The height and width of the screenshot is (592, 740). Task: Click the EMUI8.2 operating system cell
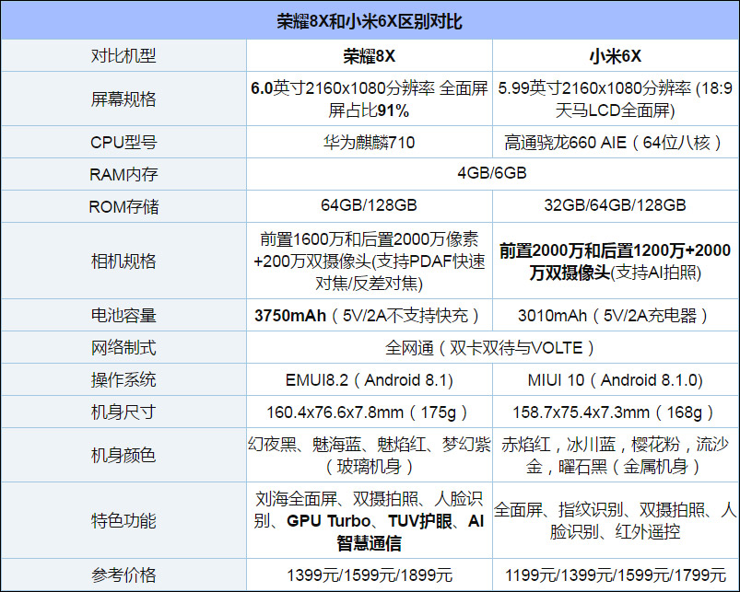coord(369,379)
